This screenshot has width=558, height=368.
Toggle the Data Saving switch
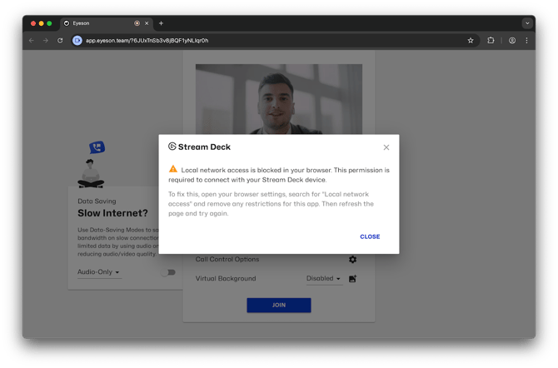click(x=168, y=272)
